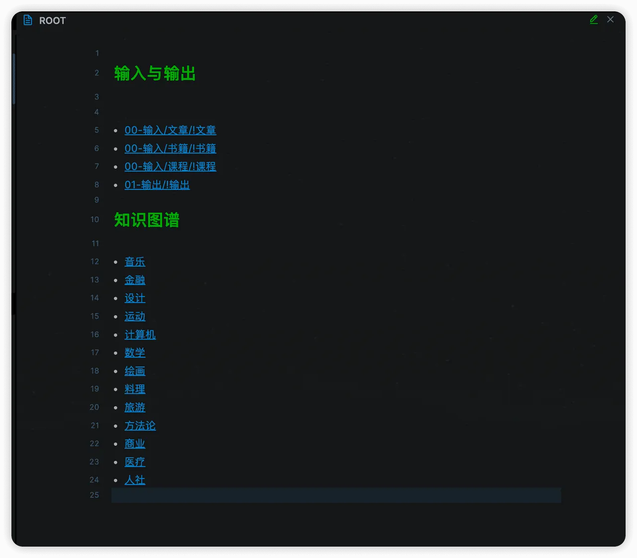Click the green edit pencil icon
637x558 pixels.
coord(594,20)
